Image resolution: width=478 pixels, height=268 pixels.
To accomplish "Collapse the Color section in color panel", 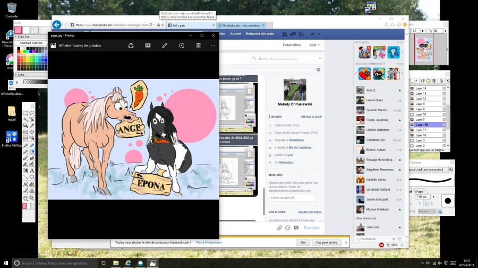I will (x=16, y=75).
